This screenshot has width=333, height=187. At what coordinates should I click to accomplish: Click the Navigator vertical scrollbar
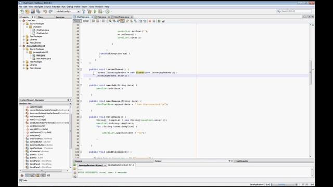tap(70, 131)
